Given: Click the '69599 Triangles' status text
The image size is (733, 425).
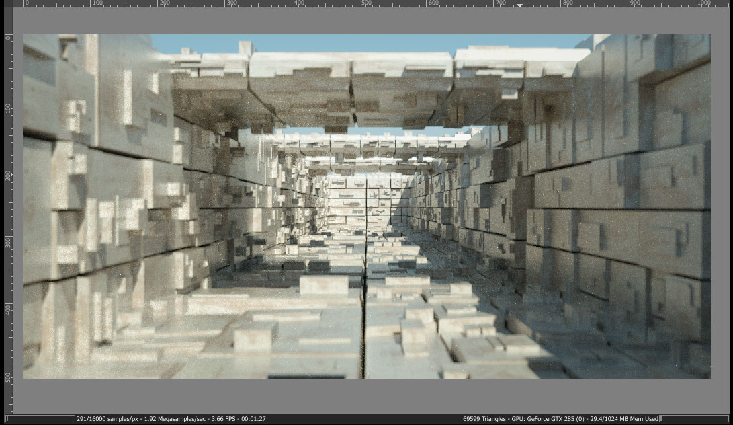Looking at the screenshot, I should click(485, 419).
